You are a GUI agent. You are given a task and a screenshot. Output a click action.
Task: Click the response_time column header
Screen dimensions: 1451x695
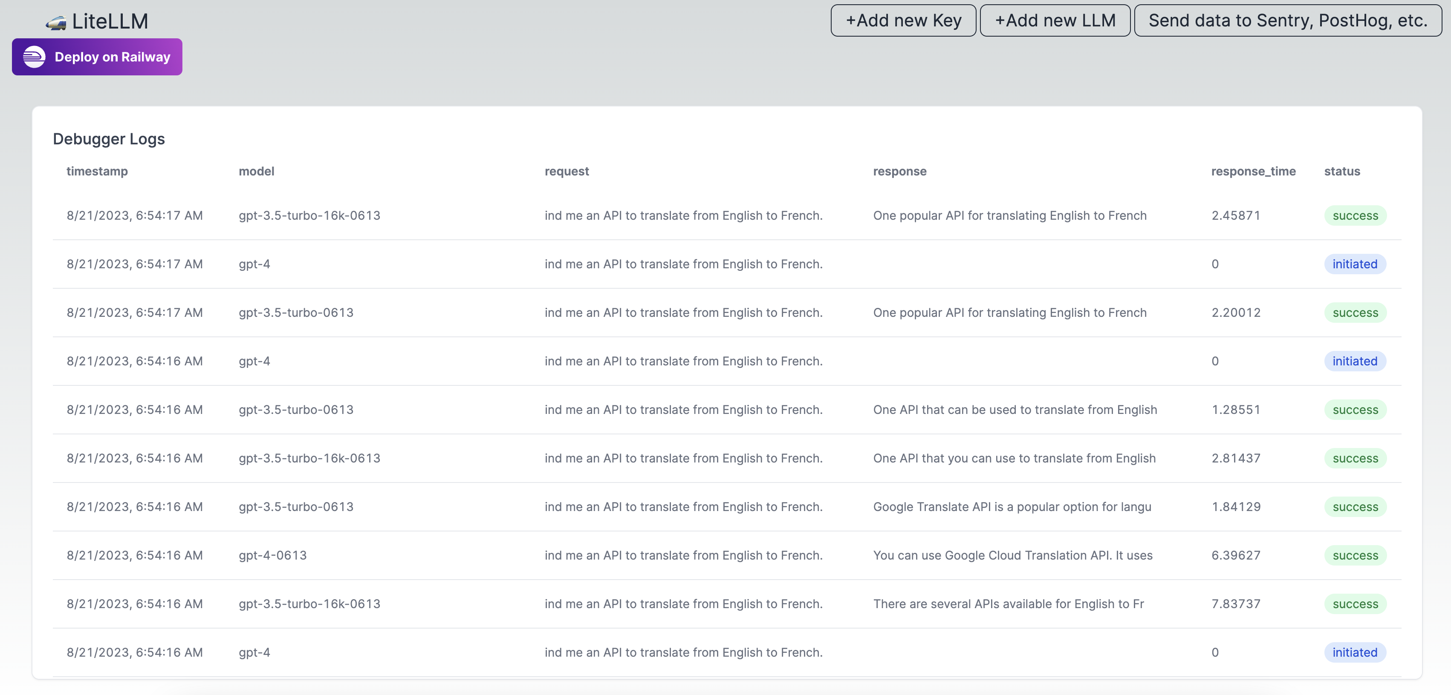(1253, 171)
